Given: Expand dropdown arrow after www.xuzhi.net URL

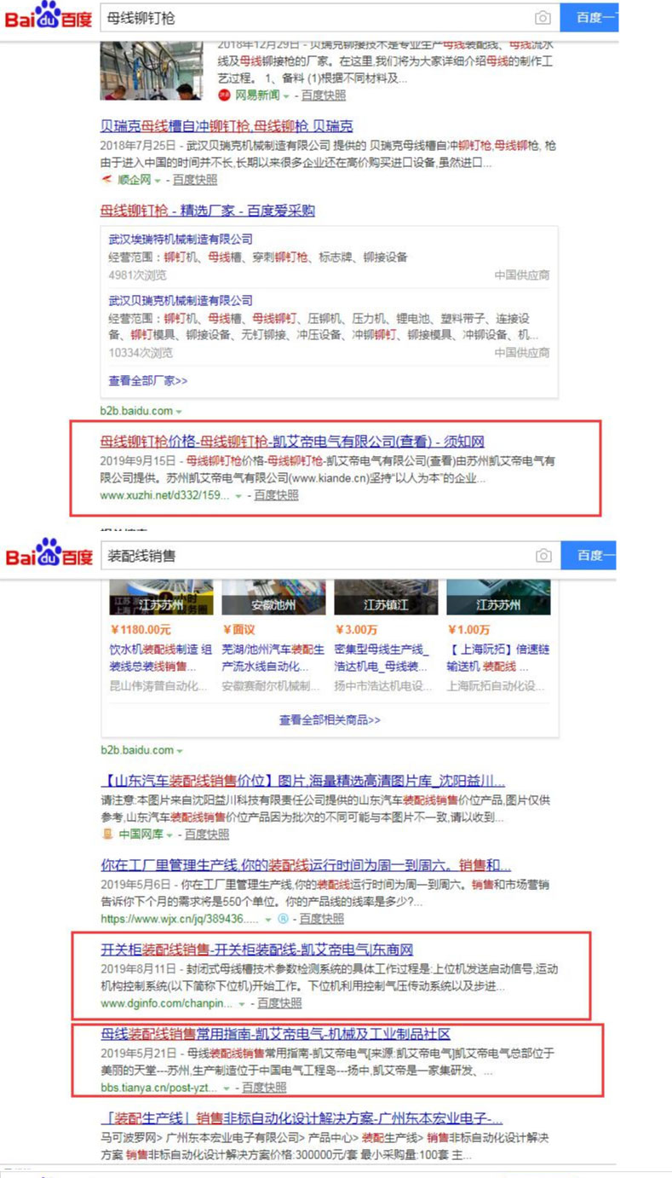Looking at the screenshot, I should click(238, 496).
